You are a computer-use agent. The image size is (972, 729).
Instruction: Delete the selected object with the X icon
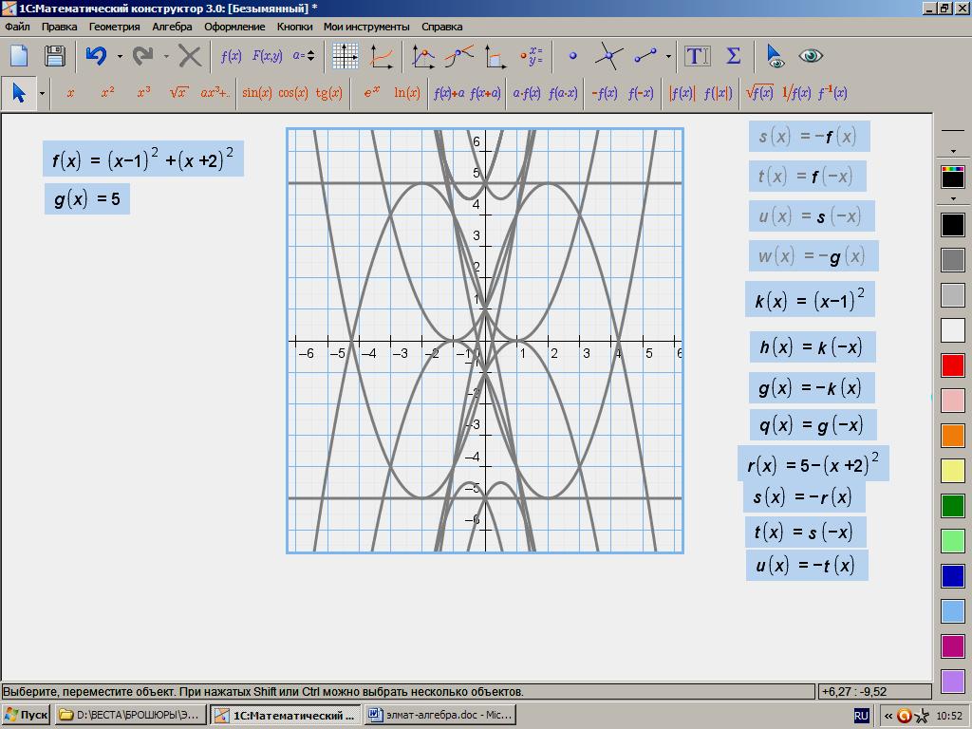pyautogui.click(x=190, y=56)
